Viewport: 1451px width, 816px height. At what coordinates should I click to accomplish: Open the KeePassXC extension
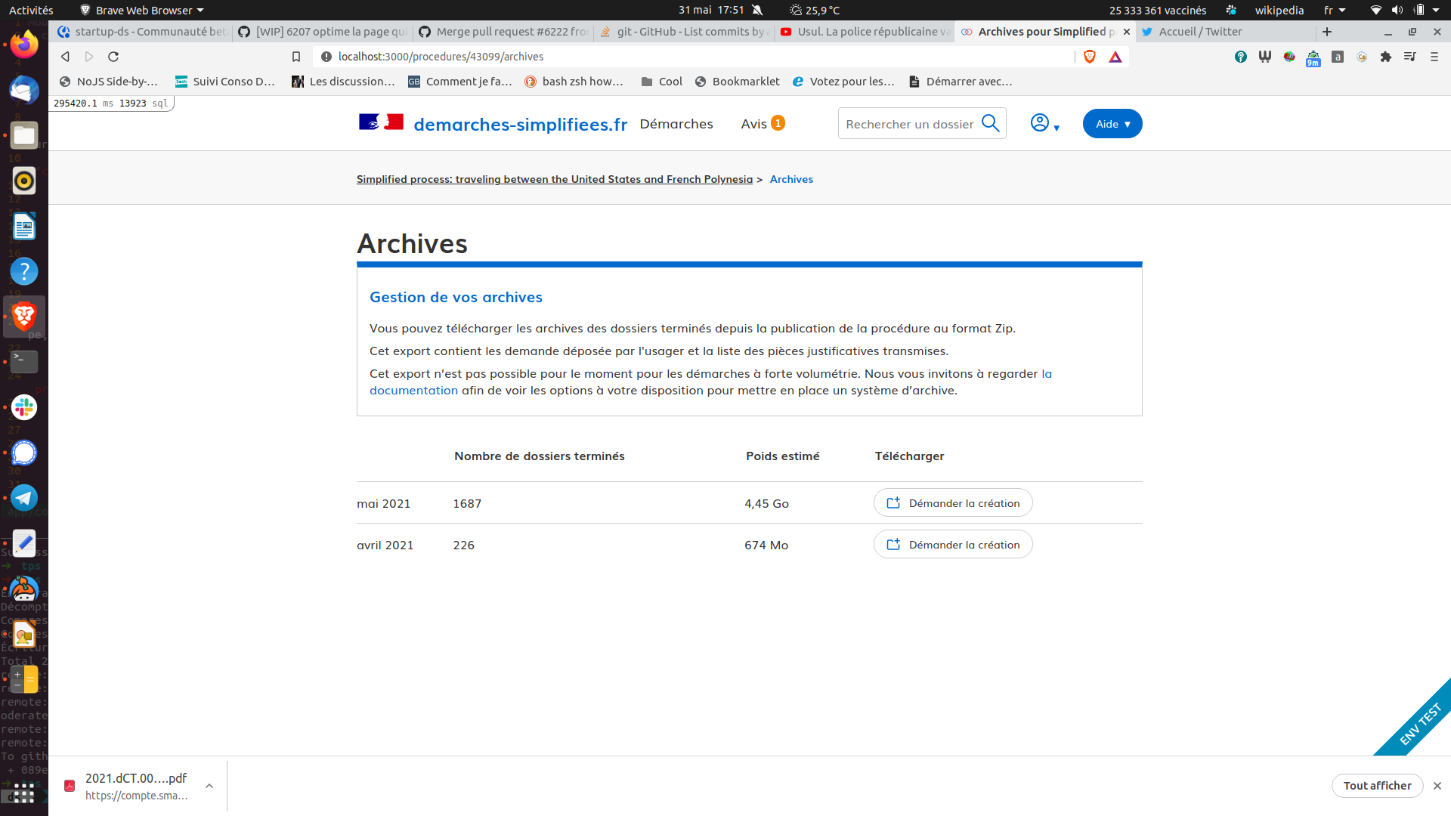(1241, 57)
